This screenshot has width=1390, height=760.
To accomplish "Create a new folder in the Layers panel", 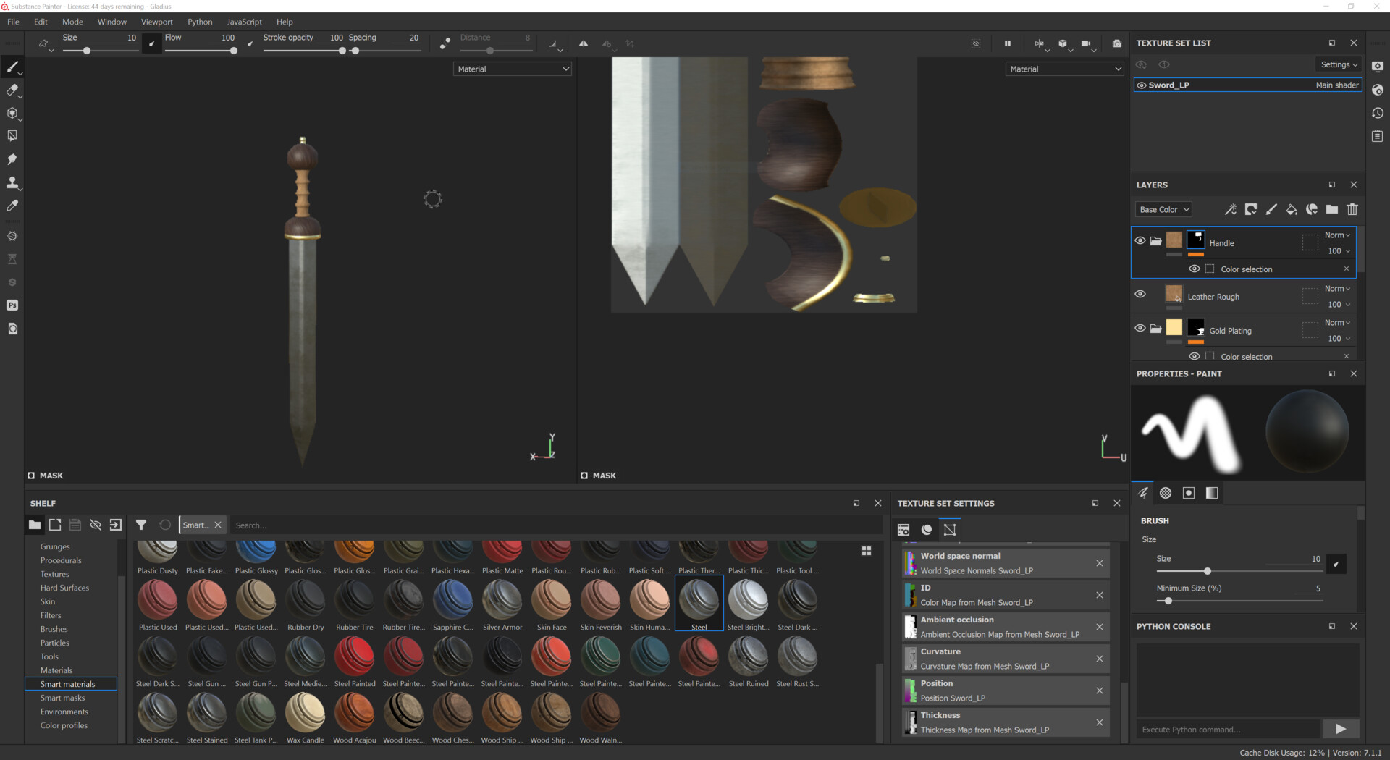I will coord(1331,209).
